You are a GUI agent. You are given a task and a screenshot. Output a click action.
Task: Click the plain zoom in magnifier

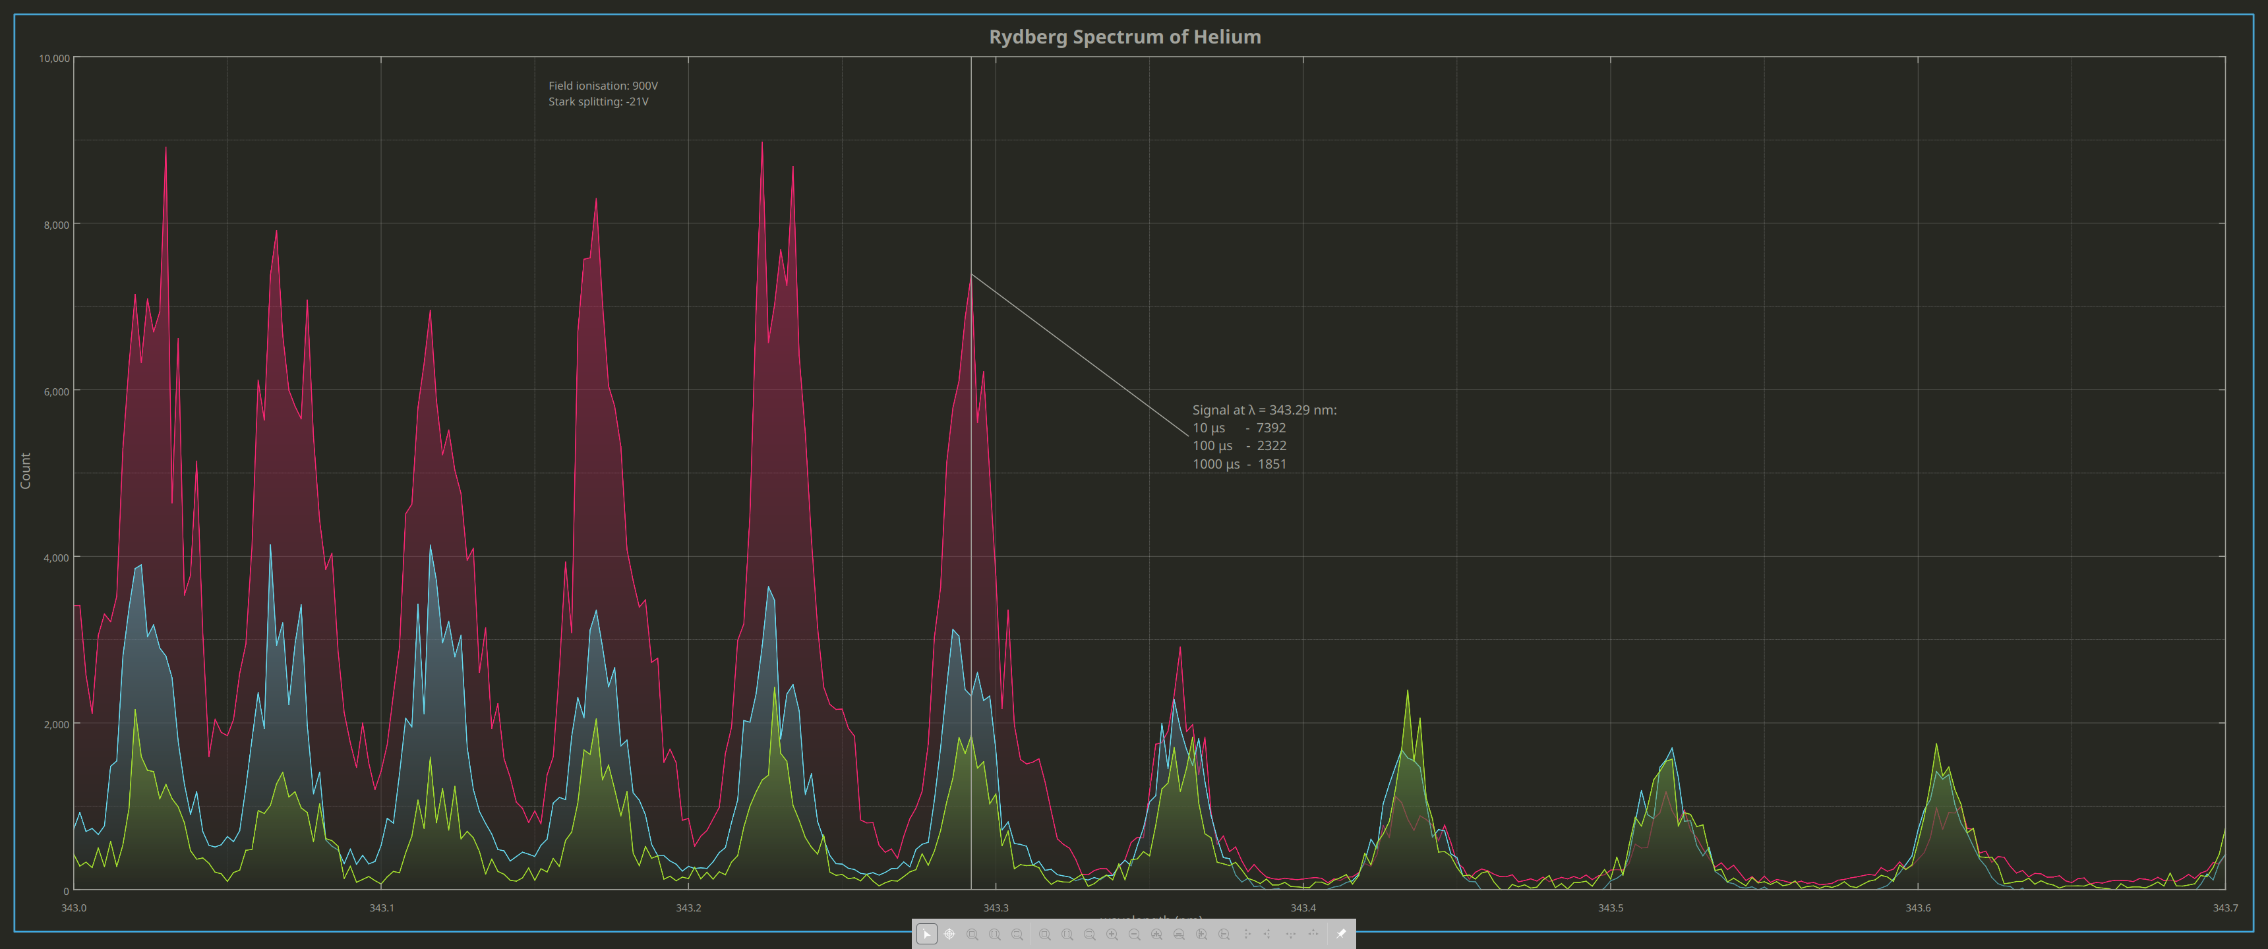(1112, 934)
